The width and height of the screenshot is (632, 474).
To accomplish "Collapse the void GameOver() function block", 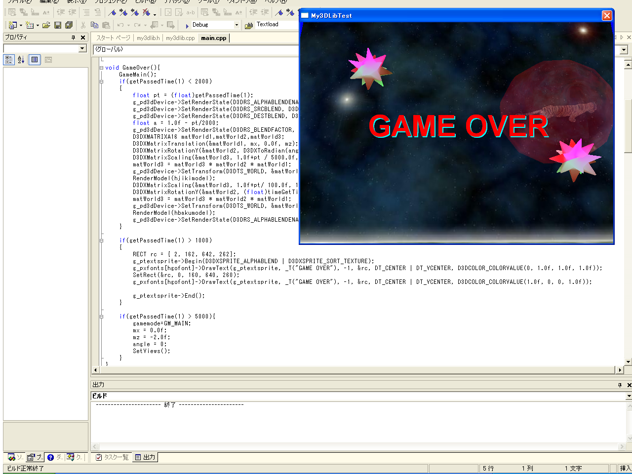I will [102, 68].
